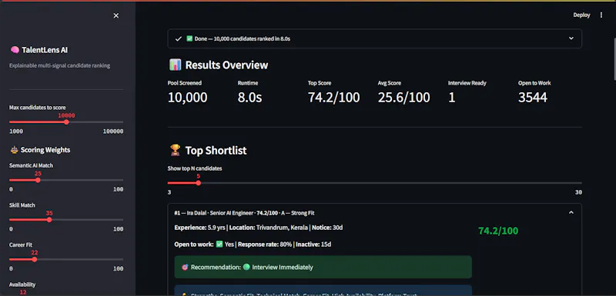Close the sidebar with the X icon
Viewport: 616px width, 296px height.
click(x=116, y=15)
